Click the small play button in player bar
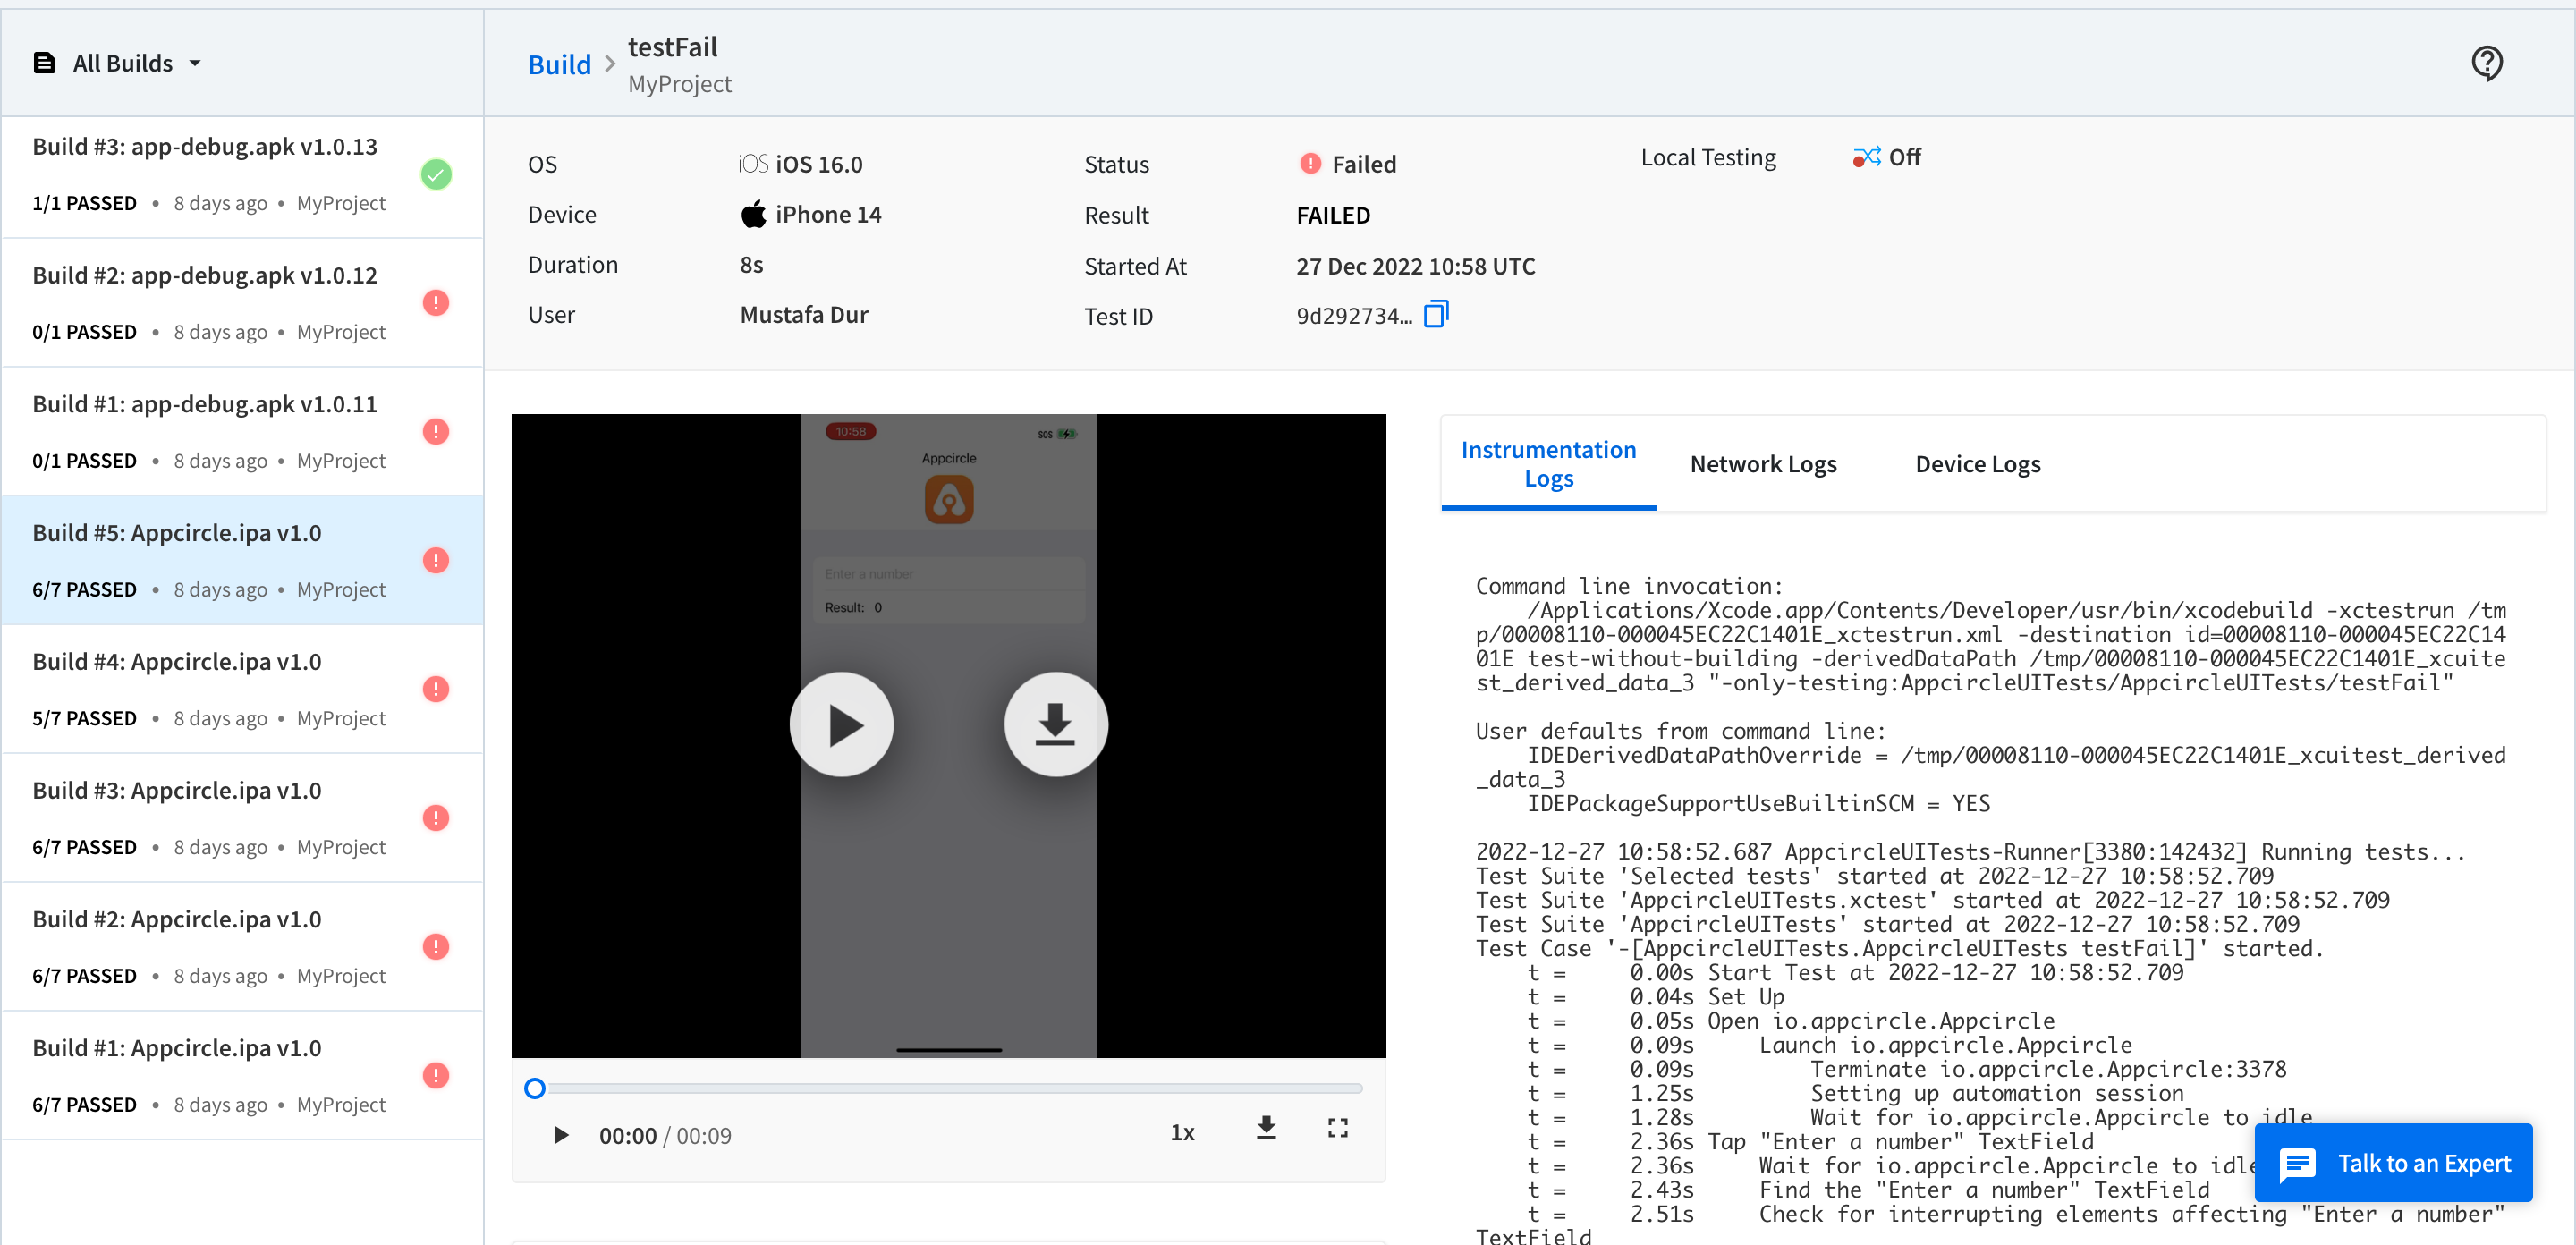This screenshot has width=2576, height=1245. [561, 1135]
